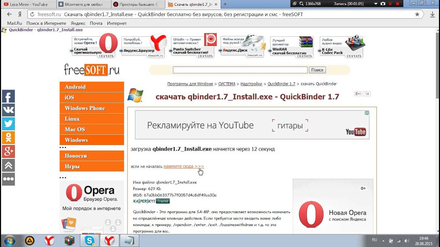
Task: Click the Punto Switcher banner
Action: click(x=194, y=46)
